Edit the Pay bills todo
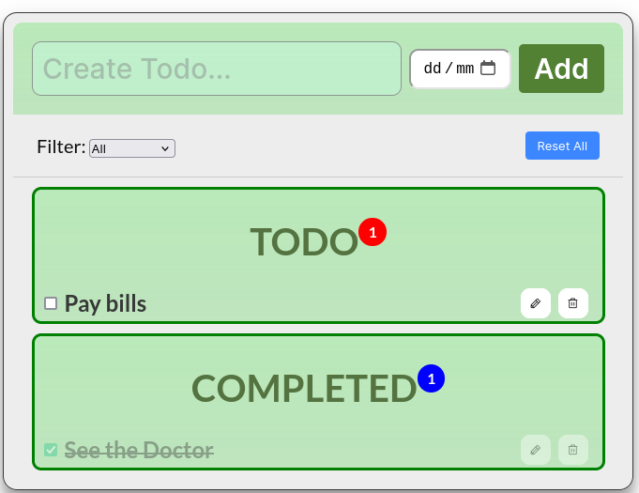The height and width of the screenshot is (493, 639). pos(536,303)
